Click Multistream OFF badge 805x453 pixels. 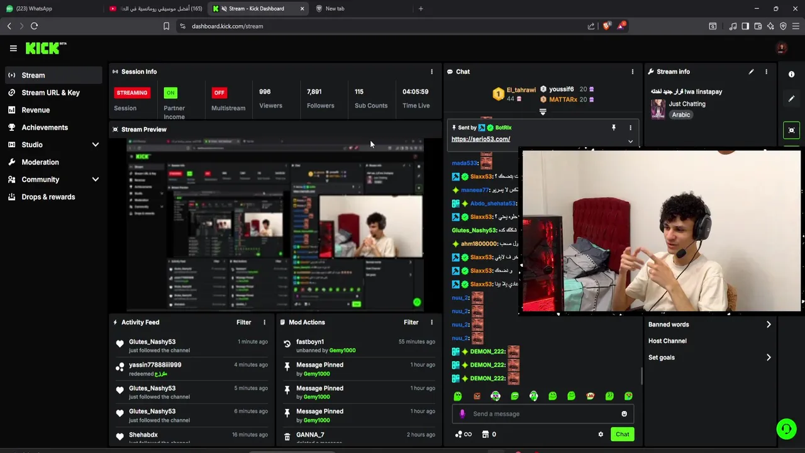(219, 92)
